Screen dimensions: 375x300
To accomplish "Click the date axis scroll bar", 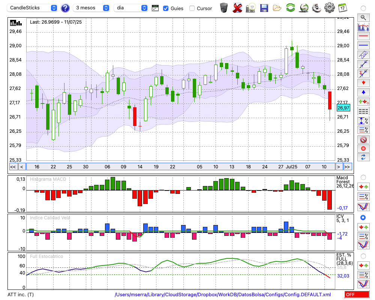I will 181,167.
